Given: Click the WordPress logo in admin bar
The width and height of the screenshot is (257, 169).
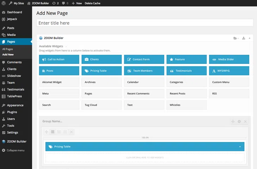Looking at the screenshot, I should pos(4,3).
